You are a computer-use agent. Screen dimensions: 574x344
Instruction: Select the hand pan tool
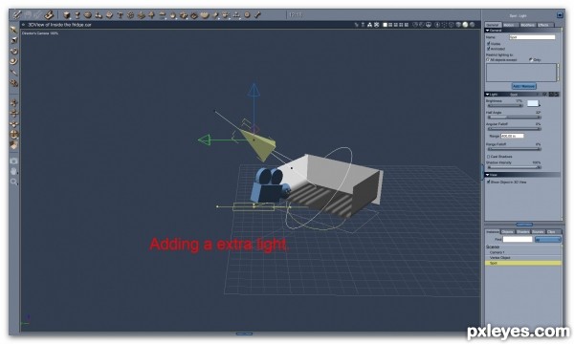click(14, 171)
